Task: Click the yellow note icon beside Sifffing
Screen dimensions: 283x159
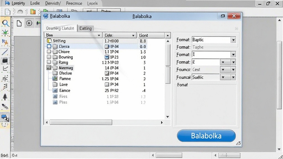Action: click(49, 41)
